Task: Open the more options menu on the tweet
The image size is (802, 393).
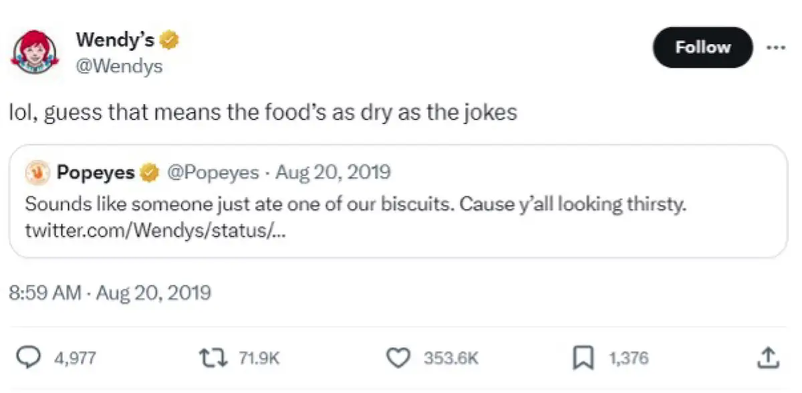Action: coord(776,47)
